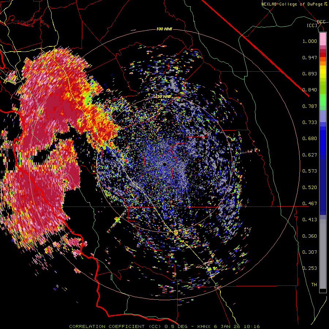Click the small logo icon after DuPage
This screenshot has width=329, height=329.
pos(325,4)
